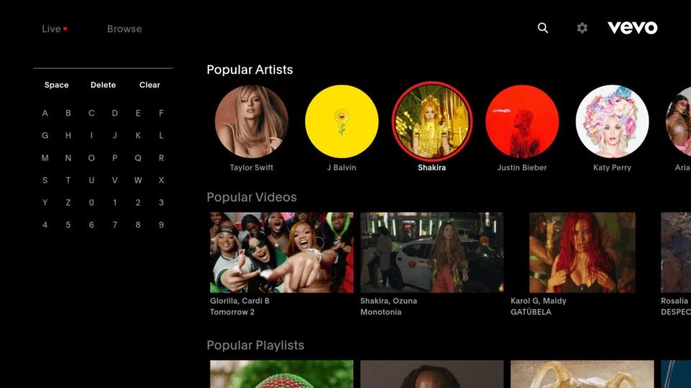Tap letter S on the keyboard
Image resolution: width=691 pixels, height=388 pixels.
[x=45, y=180]
